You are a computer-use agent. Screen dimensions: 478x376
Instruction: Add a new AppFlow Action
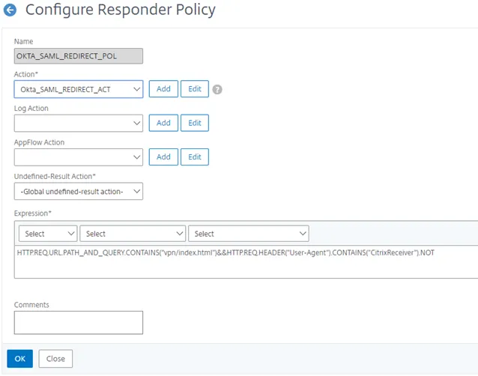pos(163,157)
